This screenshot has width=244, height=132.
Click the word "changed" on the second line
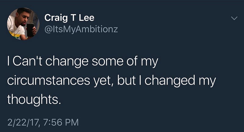pos(170,81)
